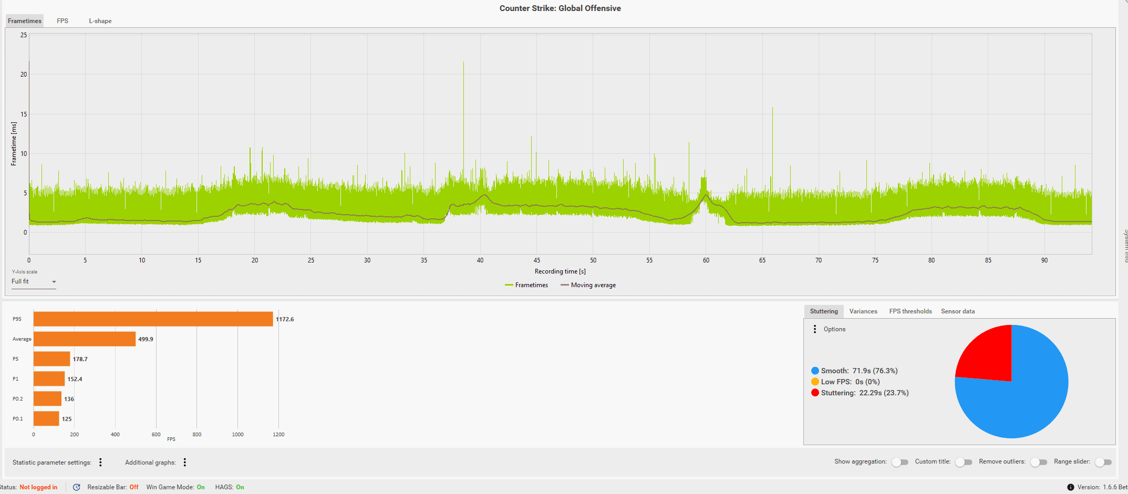The width and height of the screenshot is (1128, 494).
Task: Switch to the FPS tab
Action: [63, 21]
